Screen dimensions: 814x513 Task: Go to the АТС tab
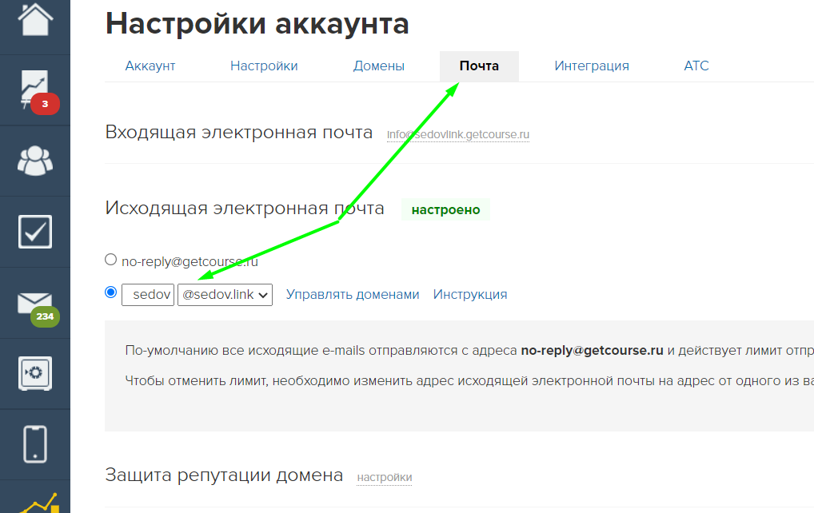coord(696,66)
